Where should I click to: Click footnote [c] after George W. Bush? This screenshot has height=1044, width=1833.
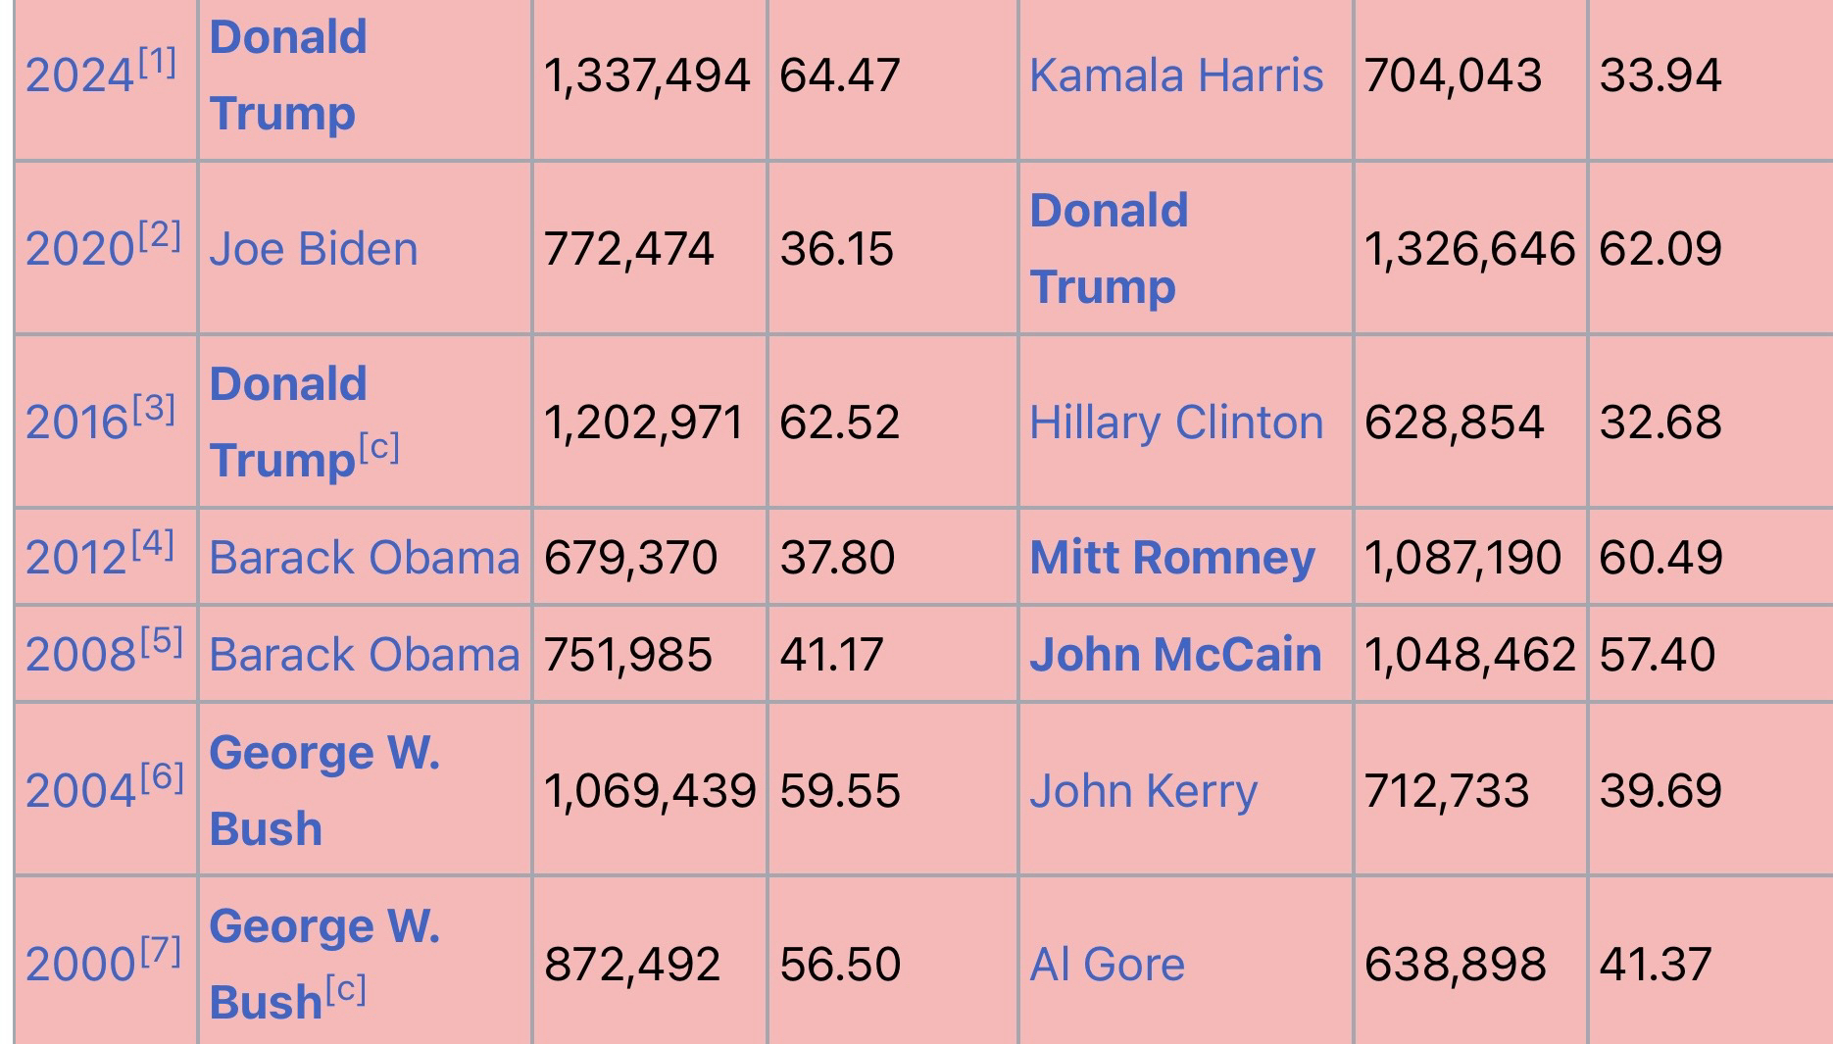[x=345, y=990]
